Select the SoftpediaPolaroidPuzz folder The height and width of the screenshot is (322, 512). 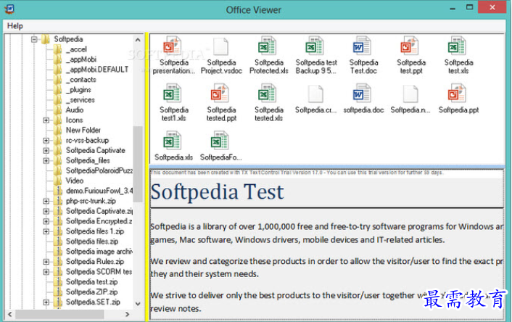pyautogui.click(x=99, y=171)
